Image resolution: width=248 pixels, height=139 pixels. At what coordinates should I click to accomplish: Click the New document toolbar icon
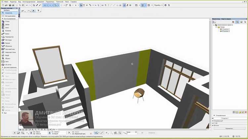click(3, 5)
